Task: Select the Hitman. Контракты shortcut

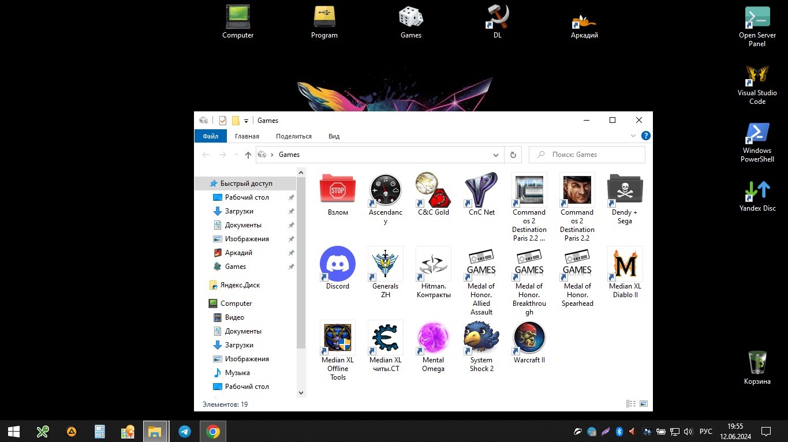Action: tap(434, 272)
